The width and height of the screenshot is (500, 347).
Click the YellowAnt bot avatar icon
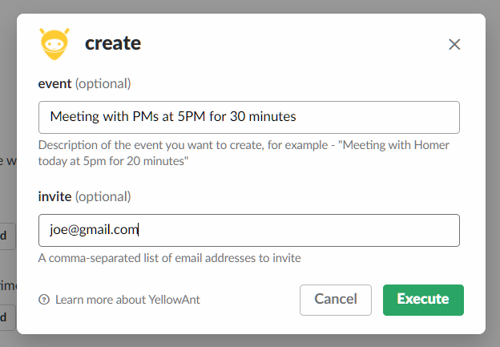pos(54,43)
